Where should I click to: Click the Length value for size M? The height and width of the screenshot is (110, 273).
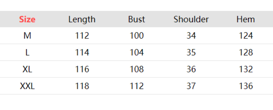82,36
